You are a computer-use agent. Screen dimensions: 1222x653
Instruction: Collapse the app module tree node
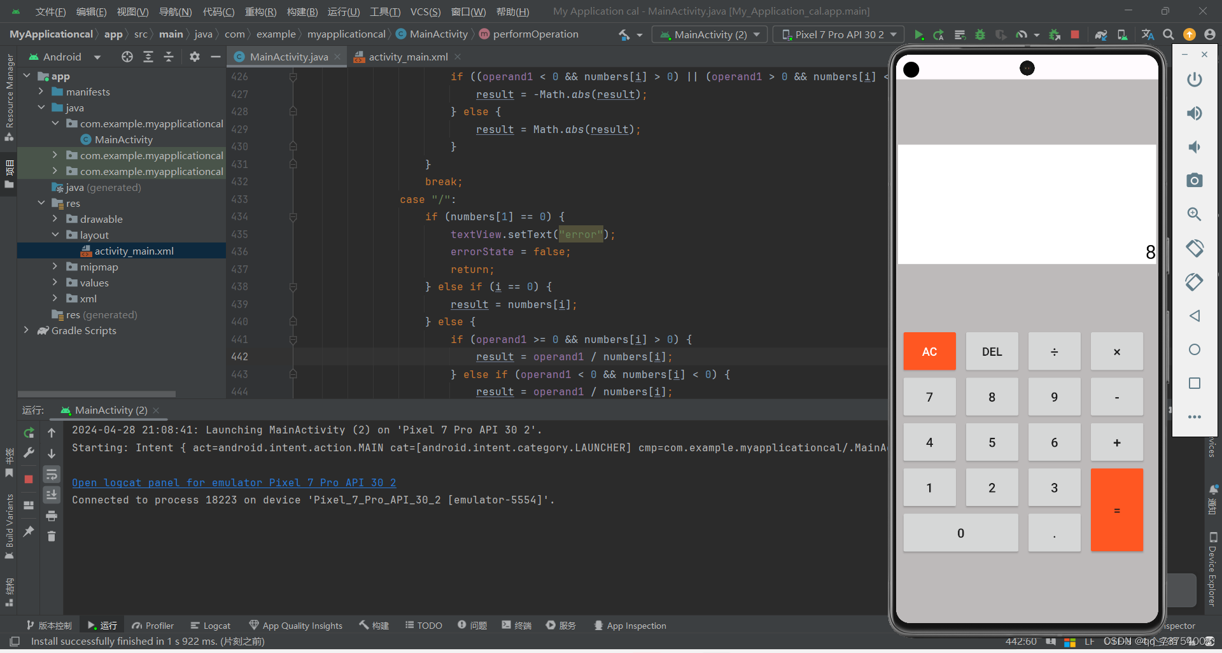(x=27, y=76)
